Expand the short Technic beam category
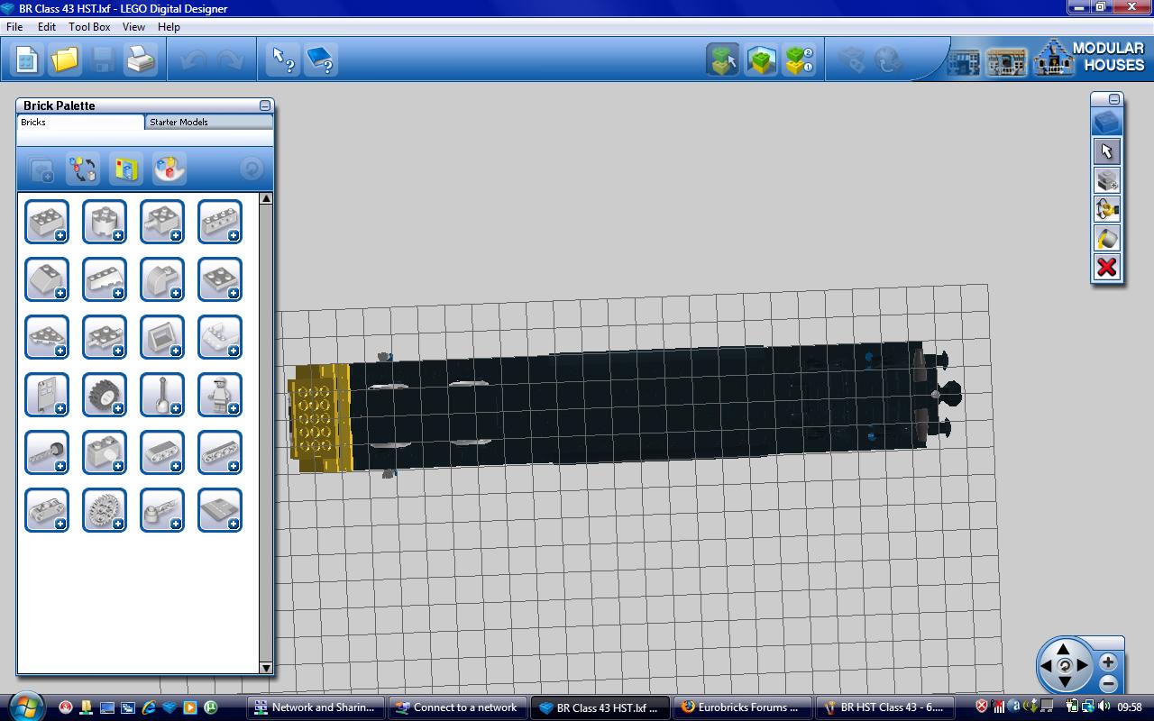Screen dimensions: 1154x721 coord(162,452)
